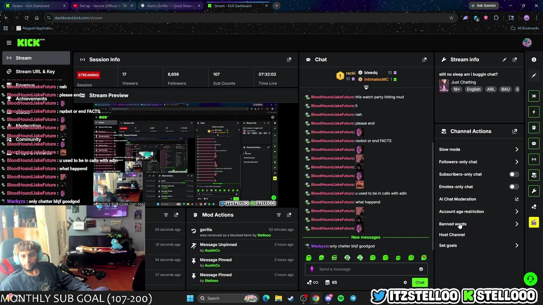543x305 pixels.
Task: Click AustinCx in Message Unpinned entry
Action: (x=212, y=250)
